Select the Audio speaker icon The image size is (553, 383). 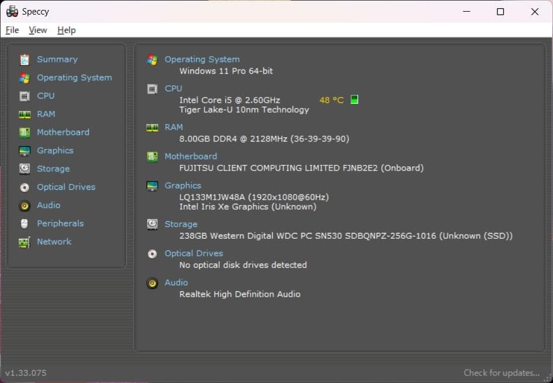click(x=23, y=205)
